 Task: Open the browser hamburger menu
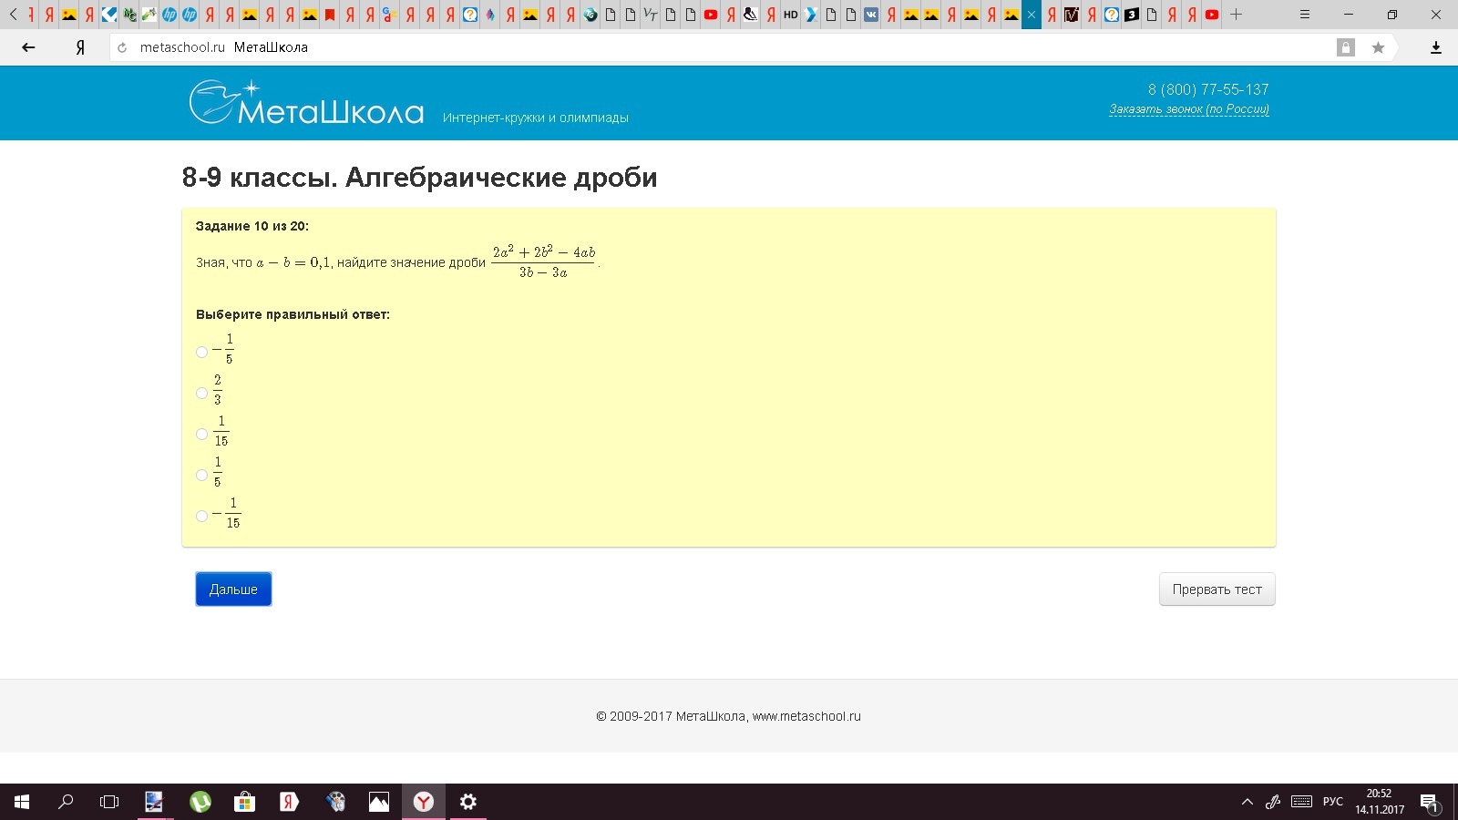pos(1305,15)
